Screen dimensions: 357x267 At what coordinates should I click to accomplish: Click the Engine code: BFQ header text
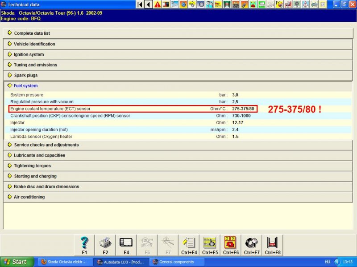[21, 19]
